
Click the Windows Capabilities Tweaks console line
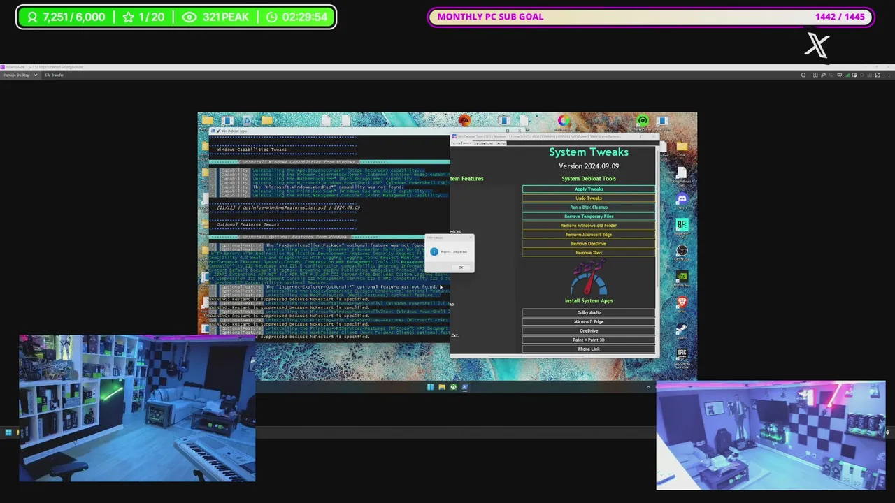(252, 150)
